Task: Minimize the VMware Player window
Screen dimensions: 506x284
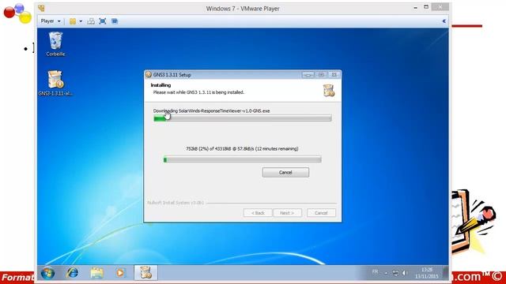Action: [x=415, y=7]
